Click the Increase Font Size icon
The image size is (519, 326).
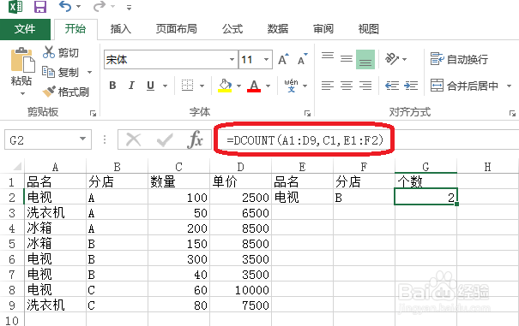click(283, 59)
